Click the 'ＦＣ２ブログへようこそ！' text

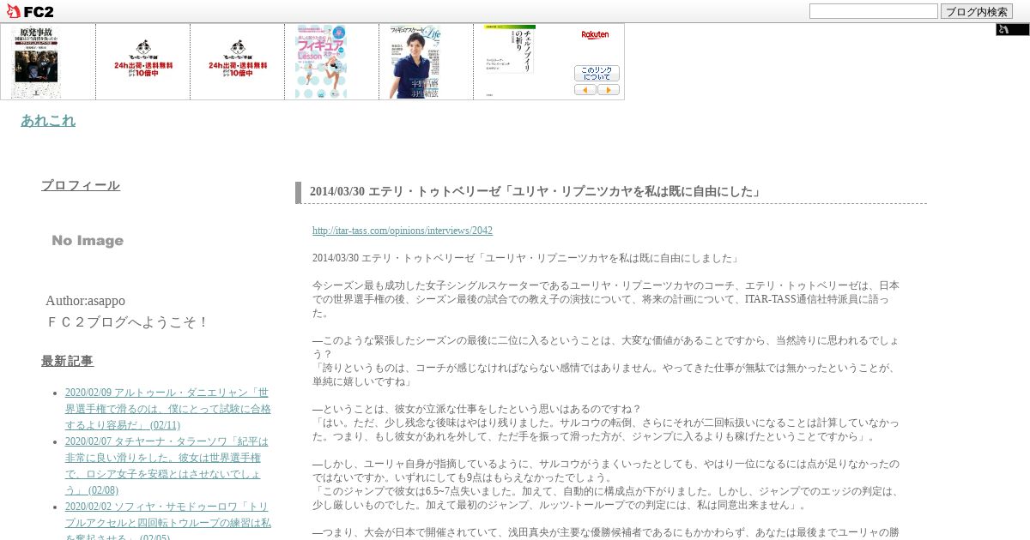128,322
